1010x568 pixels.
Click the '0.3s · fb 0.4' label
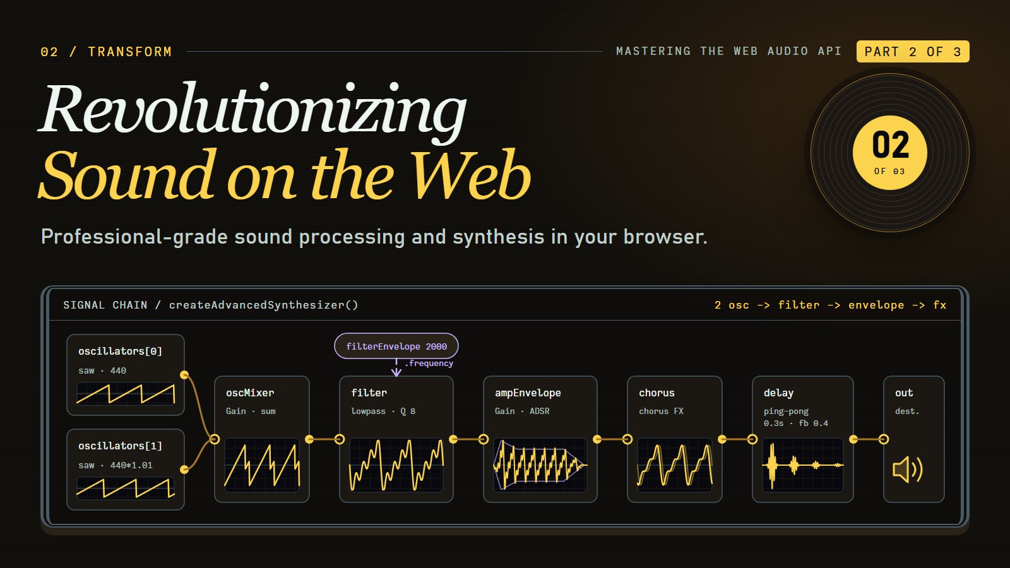click(x=796, y=423)
